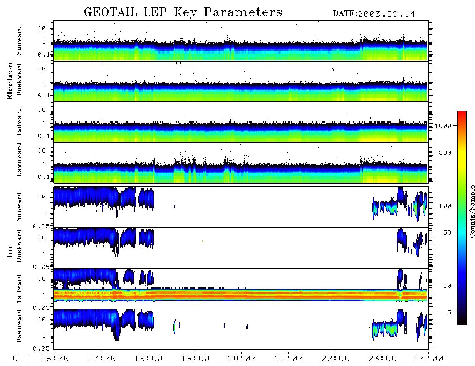The image size is (475, 366).
Task: Select the Electron 'Dawnward' panel label
Action: point(19,160)
